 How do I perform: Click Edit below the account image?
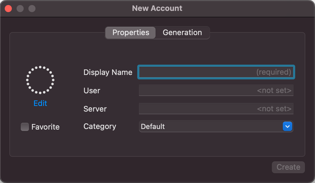(40, 103)
